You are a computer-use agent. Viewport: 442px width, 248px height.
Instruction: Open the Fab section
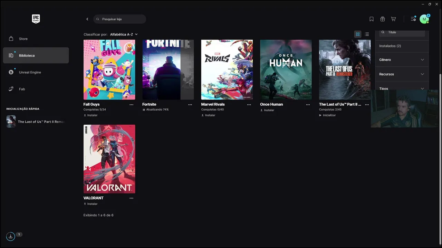(36, 89)
